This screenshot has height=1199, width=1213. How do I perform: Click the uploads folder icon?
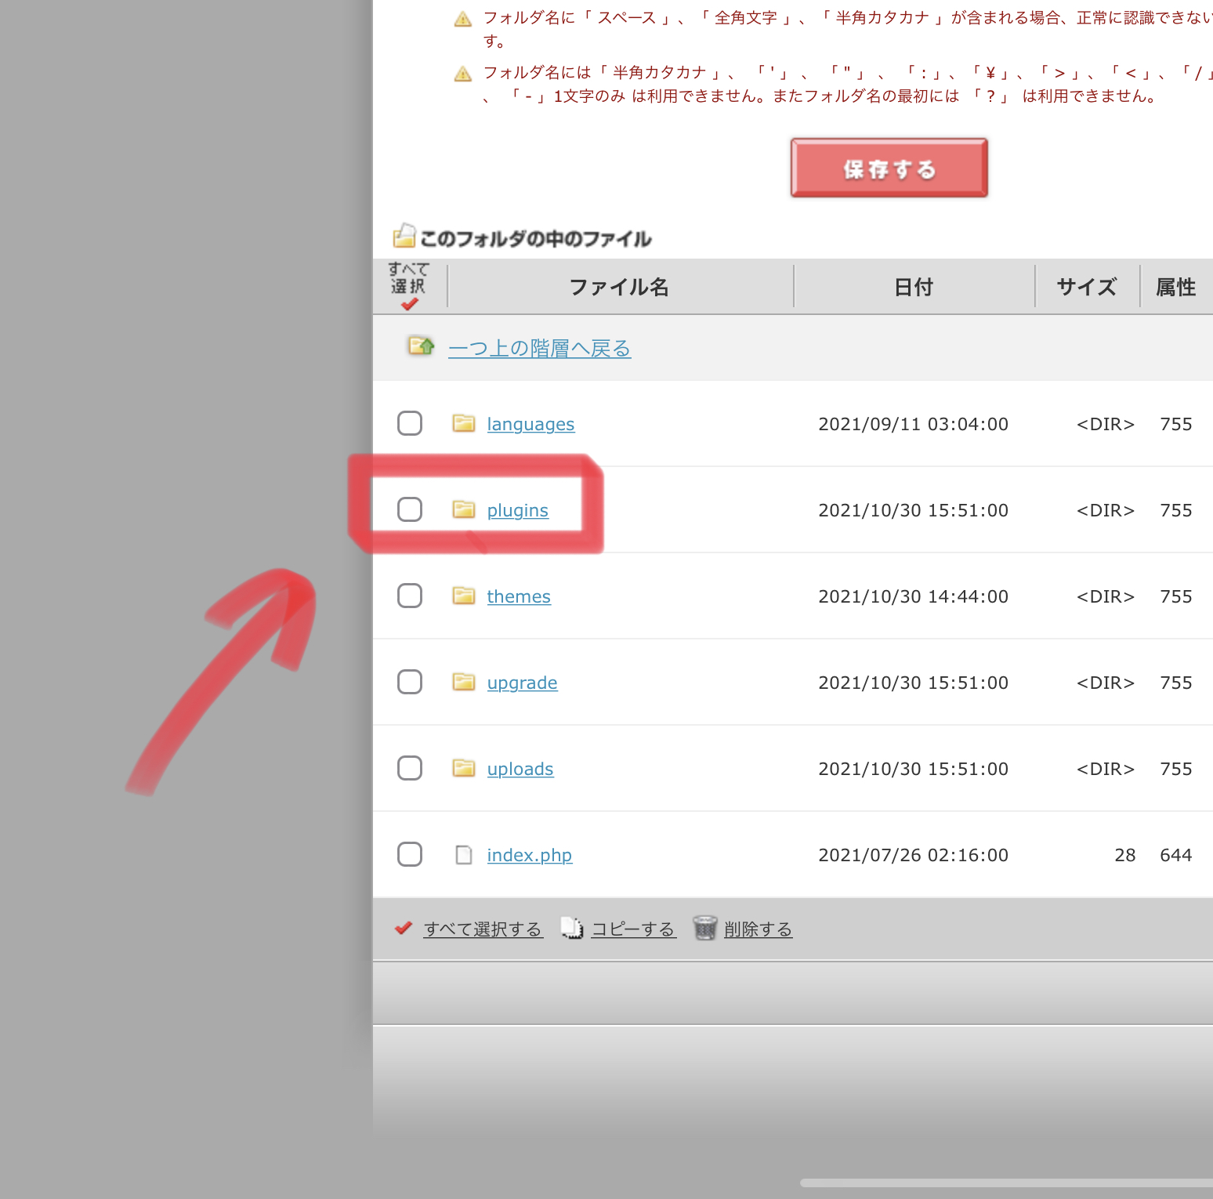[464, 769]
